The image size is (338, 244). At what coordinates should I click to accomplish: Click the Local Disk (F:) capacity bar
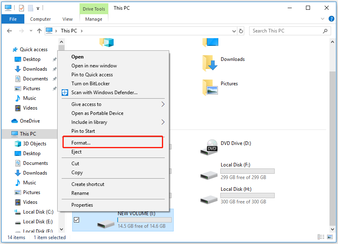(x=248, y=171)
